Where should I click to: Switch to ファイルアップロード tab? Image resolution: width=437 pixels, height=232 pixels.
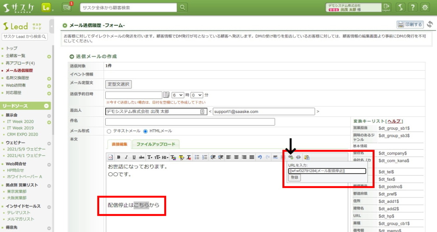[156, 144]
